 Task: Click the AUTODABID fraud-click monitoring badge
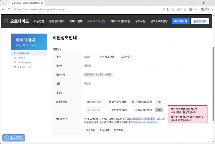14,138
